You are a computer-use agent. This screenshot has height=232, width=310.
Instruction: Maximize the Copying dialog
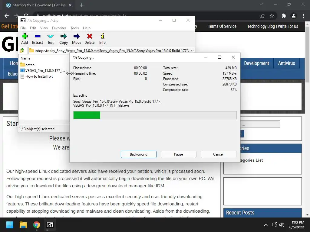tap(219, 57)
